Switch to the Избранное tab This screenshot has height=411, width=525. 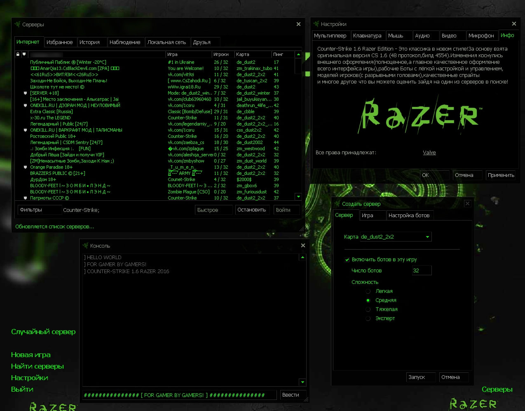pyautogui.click(x=60, y=42)
